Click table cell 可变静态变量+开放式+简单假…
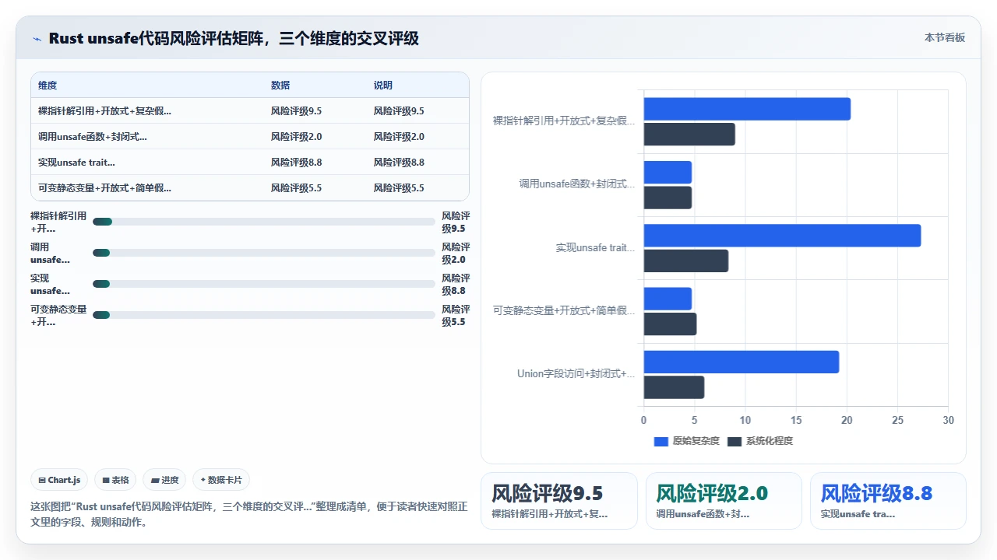The image size is (997, 560). [104, 188]
